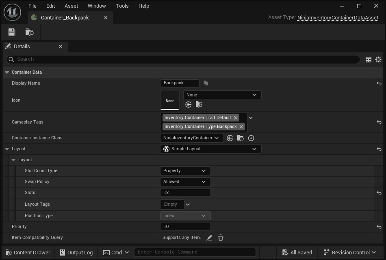Open the File menu
Viewport: 386px width, 260px height.
coord(32,6)
